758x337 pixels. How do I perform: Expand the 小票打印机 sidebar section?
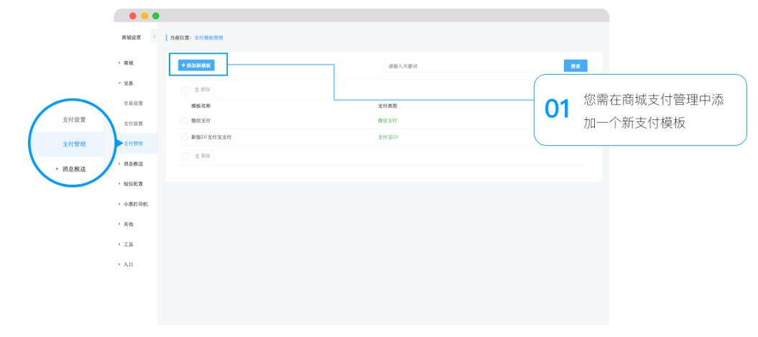[x=133, y=204]
